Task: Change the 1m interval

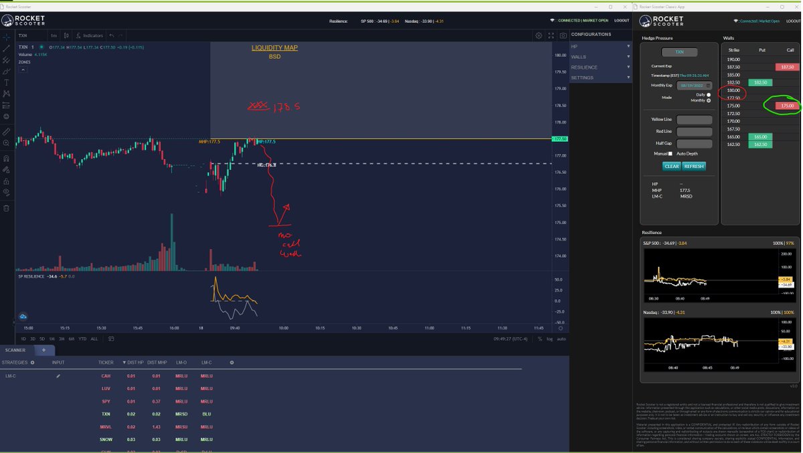Action: tap(54, 35)
